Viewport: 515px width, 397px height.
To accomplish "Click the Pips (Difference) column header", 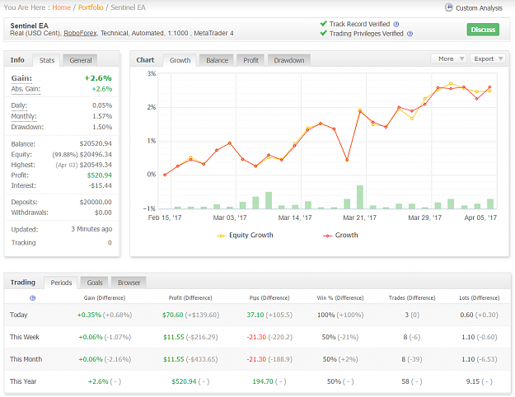I will pos(269,298).
